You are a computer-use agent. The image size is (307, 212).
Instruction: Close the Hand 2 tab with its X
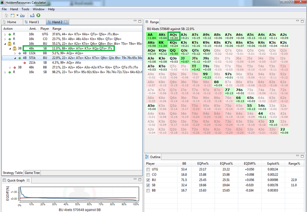(x=66, y=22)
